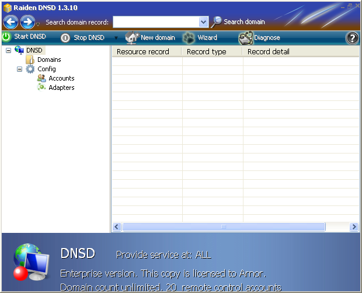The width and height of the screenshot is (362, 293).
Task: Click the Diagnose stethoscope icon
Action: click(x=246, y=38)
